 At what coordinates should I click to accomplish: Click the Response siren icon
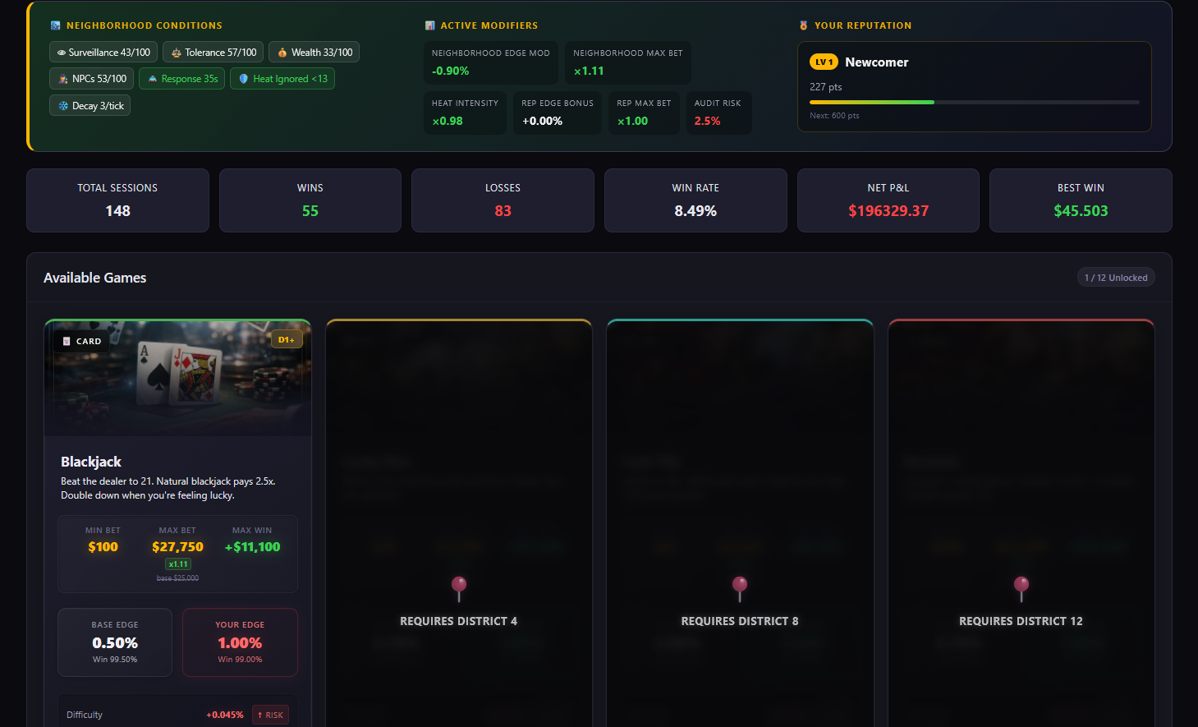(x=152, y=79)
